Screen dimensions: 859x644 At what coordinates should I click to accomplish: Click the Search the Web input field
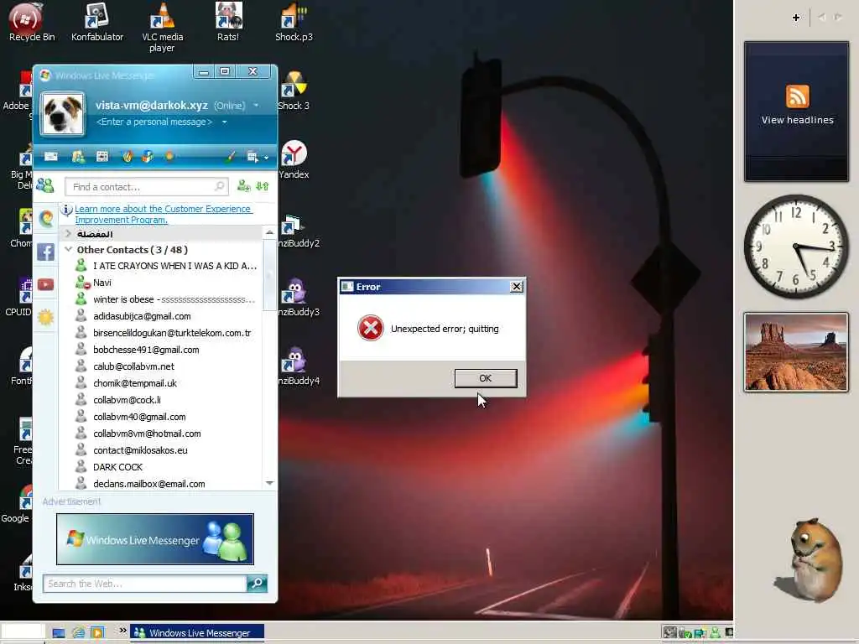[x=144, y=584]
